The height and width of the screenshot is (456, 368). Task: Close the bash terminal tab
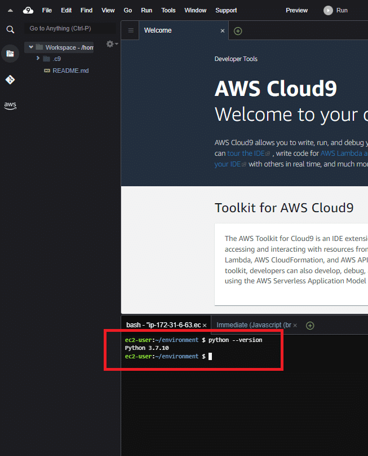[x=205, y=326]
